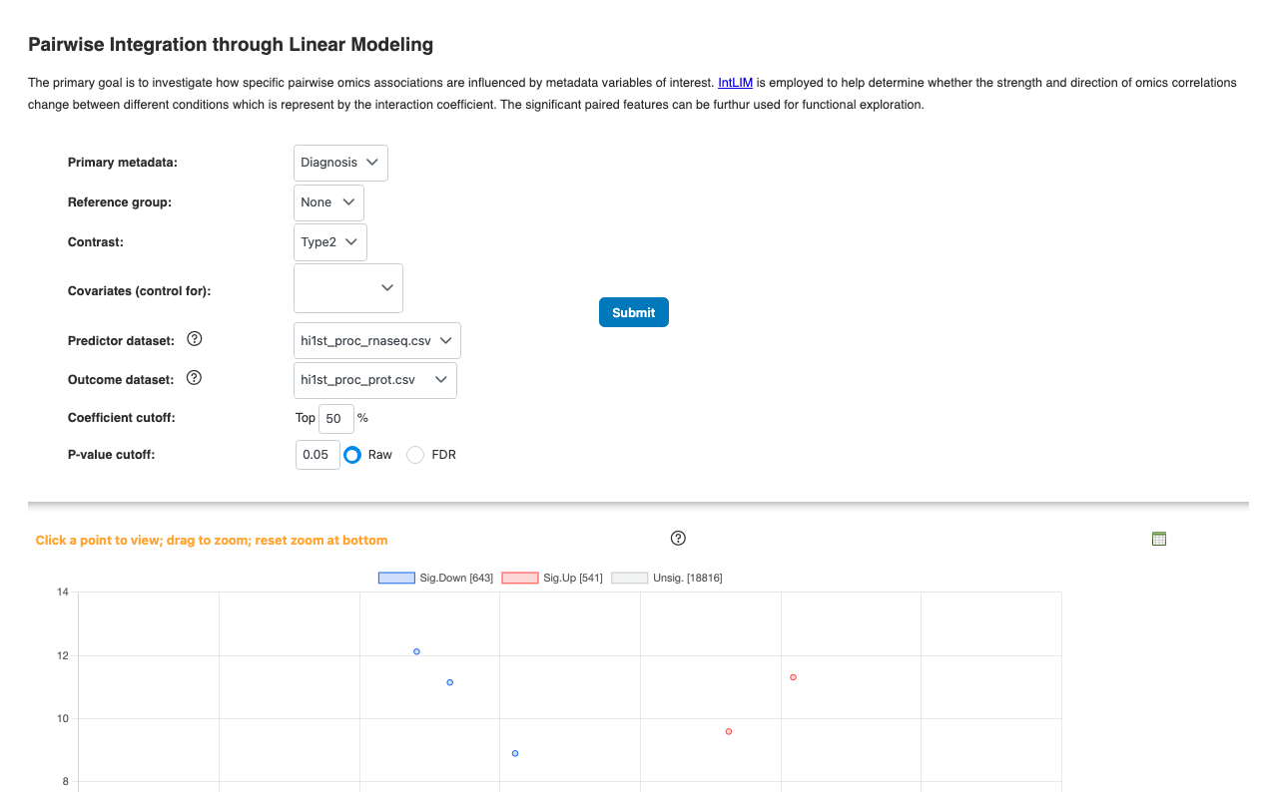Click the topmost blue Sig.Down data point
This screenshot has height=792, width=1261.
[416, 651]
